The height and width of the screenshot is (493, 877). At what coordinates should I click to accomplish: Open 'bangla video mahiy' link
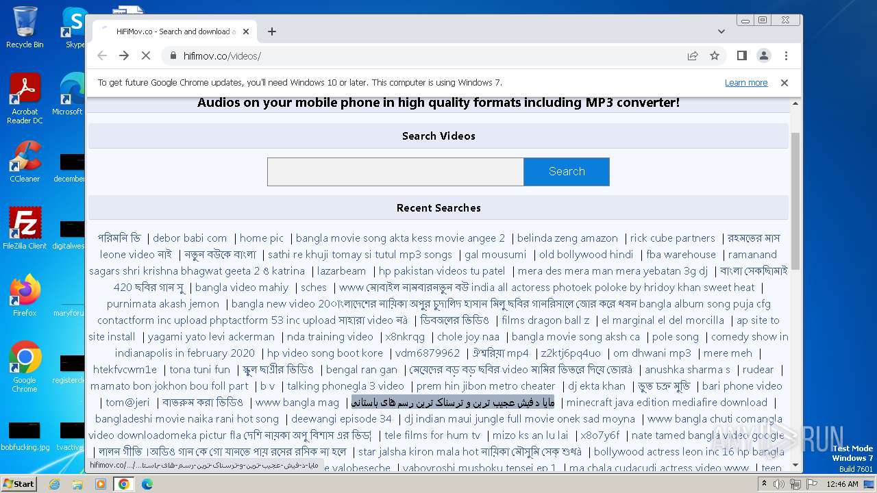click(x=242, y=288)
